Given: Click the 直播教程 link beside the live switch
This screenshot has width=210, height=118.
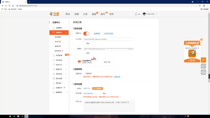Looking at the screenshot, I should (97, 34).
